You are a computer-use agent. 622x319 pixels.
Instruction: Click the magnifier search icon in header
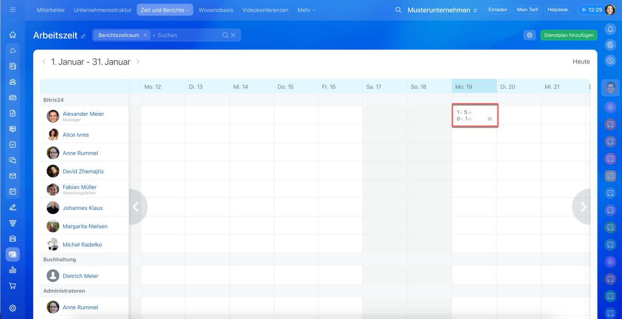(398, 10)
